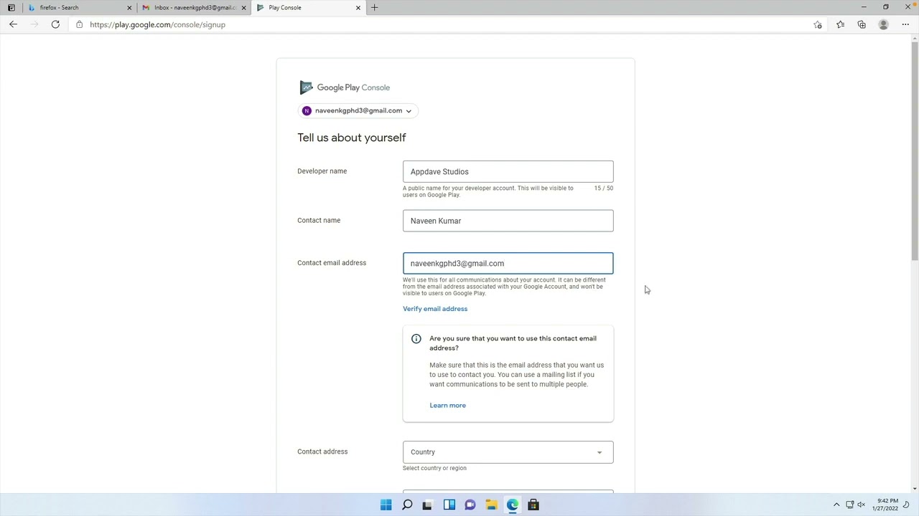
Task: Click the browser profile avatar icon
Action: pyautogui.click(x=883, y=24)
